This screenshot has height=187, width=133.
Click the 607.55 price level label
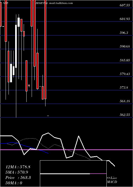pyautogui.click(x=125, y=5)
